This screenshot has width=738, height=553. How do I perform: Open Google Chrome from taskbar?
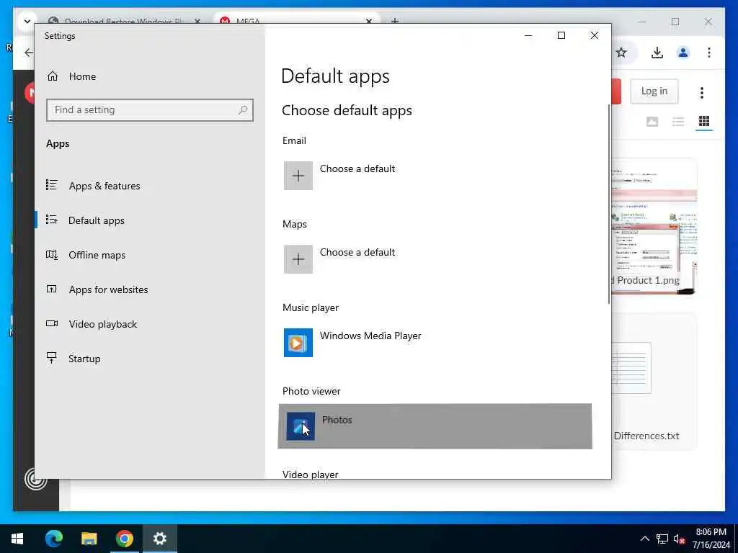coord(124,539)
